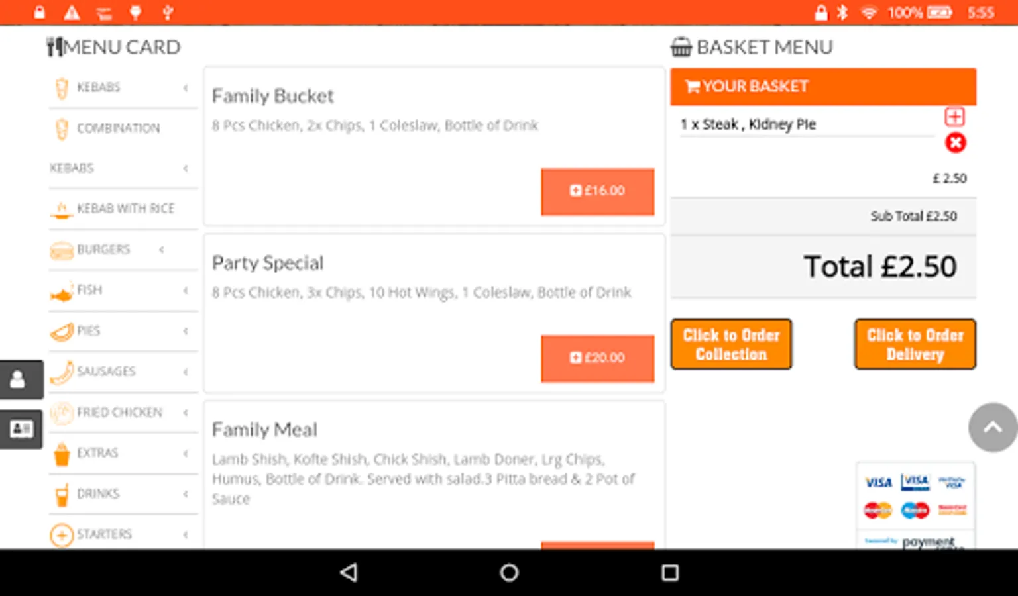
Task: Tap the user profile icon on left edge
Action: (19, 379)
